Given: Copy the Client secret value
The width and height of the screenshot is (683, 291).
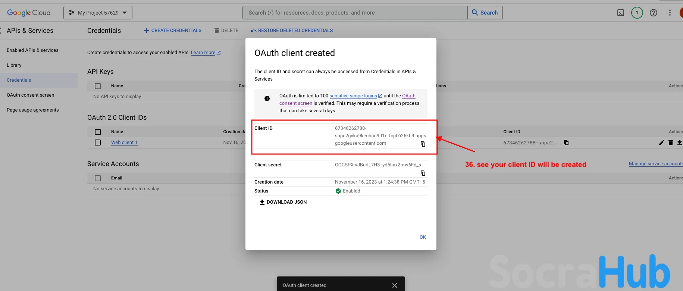Looking at the screenshot, I should (x=423, y=173).
